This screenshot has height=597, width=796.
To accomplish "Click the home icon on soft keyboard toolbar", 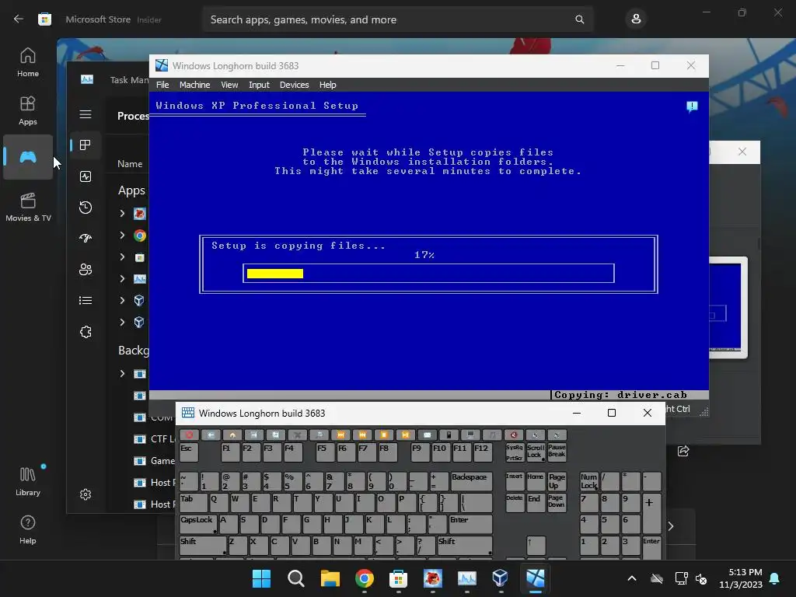I will 232,435.
